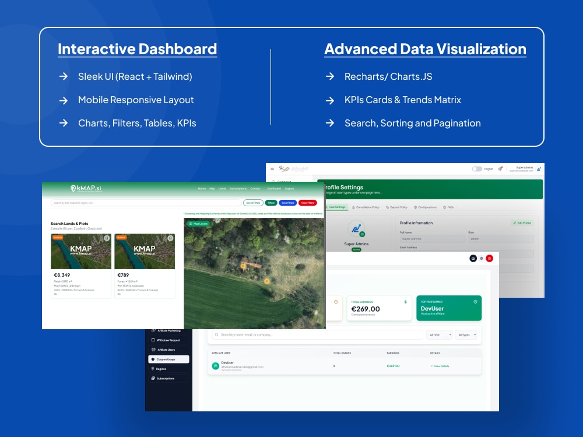Click the kMAP.si logo

tap(86, 188)
